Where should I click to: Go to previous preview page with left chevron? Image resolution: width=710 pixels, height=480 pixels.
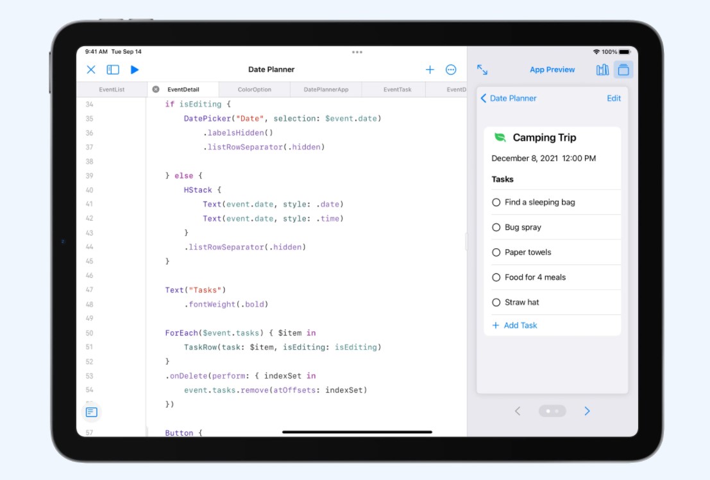pos(518,411)
